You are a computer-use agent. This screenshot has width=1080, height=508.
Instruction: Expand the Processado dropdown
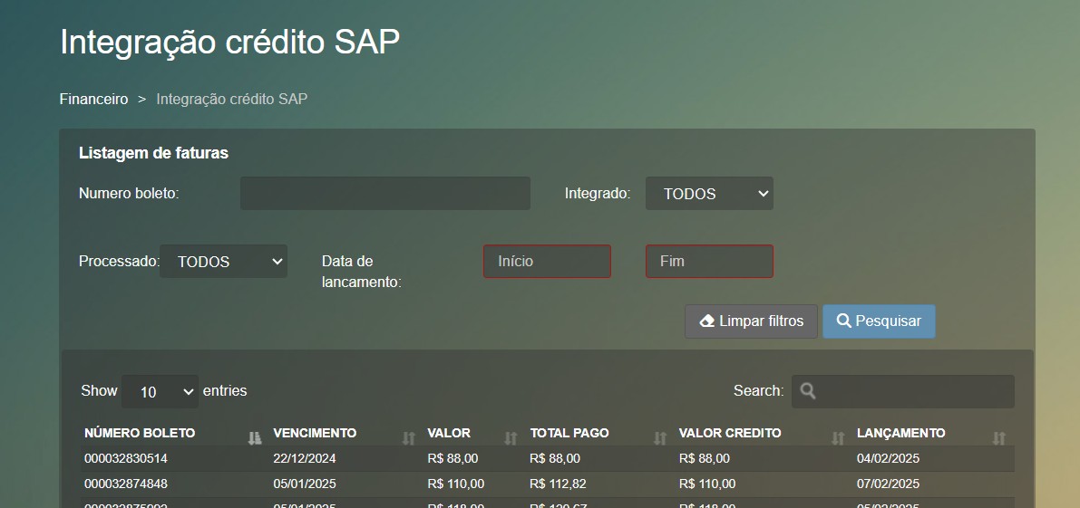click(223, 262)
